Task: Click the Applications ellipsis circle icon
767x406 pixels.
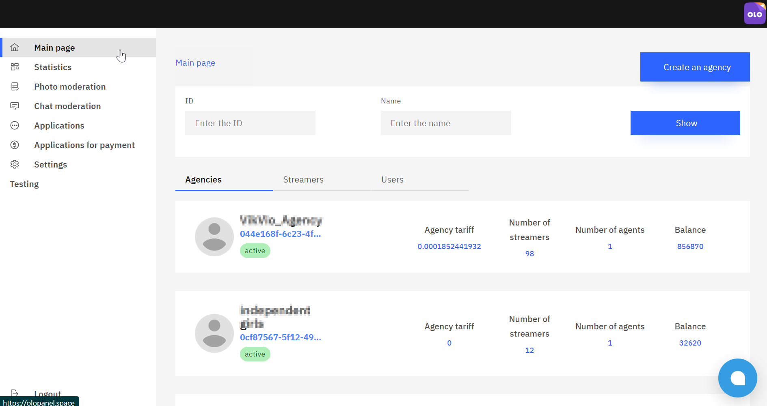Action: (15, 125)
